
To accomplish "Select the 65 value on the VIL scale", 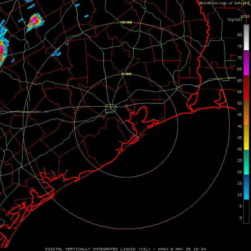I will click(x=240, y=69).
